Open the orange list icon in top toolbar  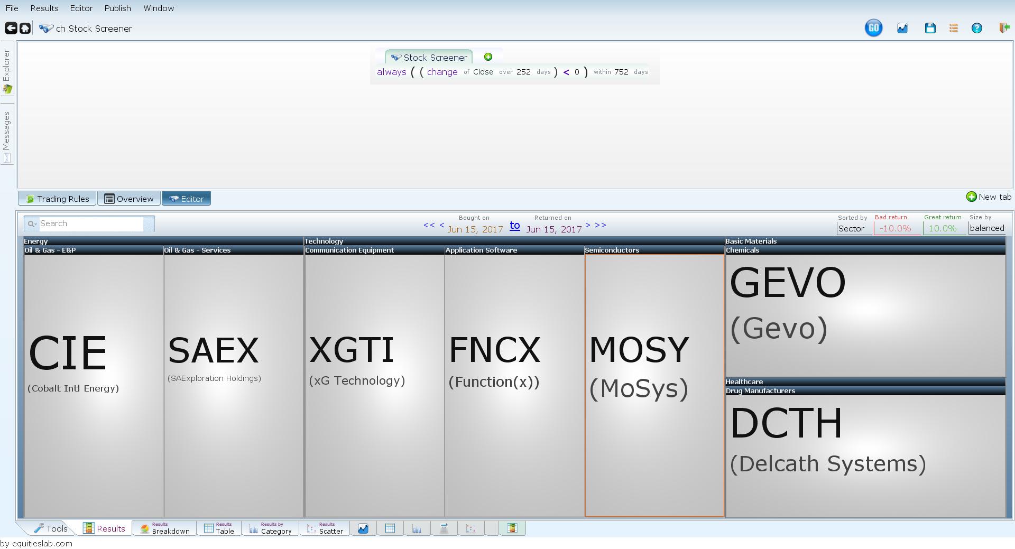click(x=954, y=28)
